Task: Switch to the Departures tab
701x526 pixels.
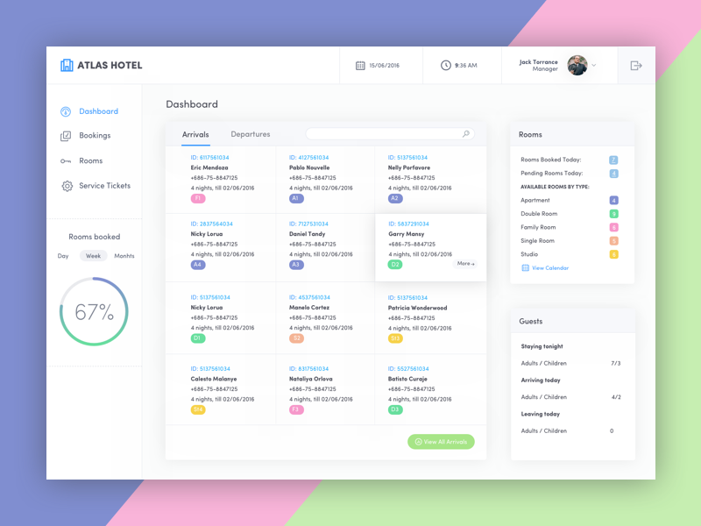Action: pyautogui.click(x=251, y=134)
